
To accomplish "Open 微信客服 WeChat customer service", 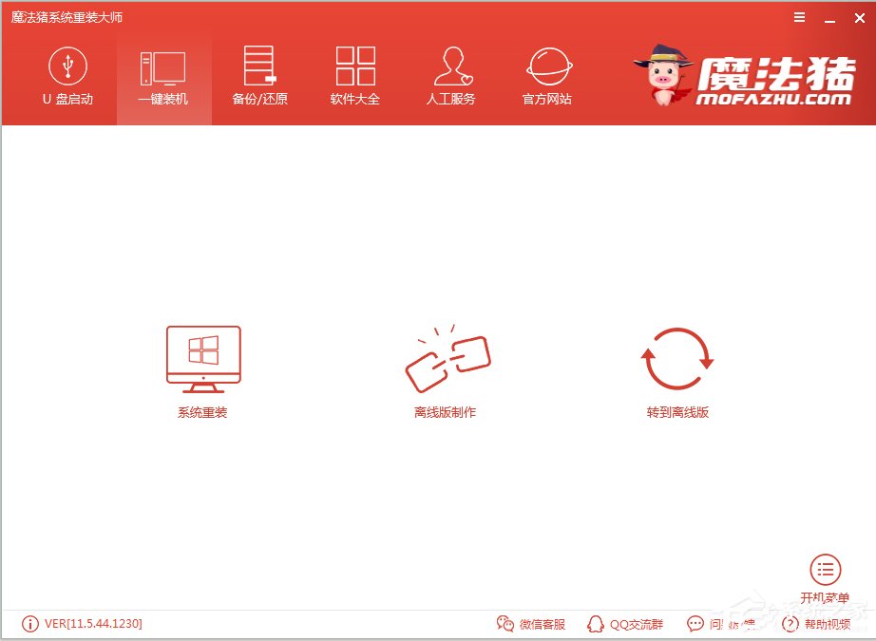I will (x=531, y=624).
